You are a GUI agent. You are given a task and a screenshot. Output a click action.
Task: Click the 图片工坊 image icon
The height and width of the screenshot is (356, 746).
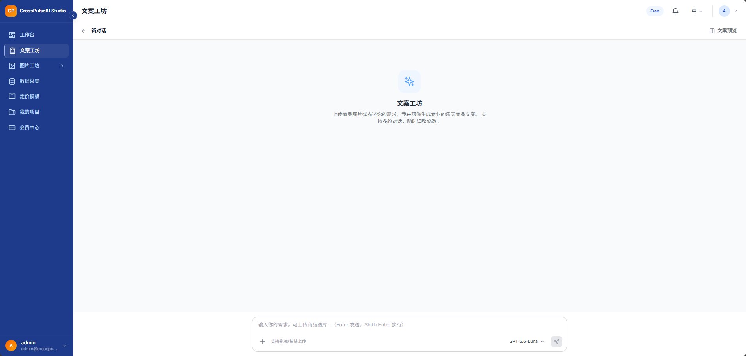(x=12, y=66)
